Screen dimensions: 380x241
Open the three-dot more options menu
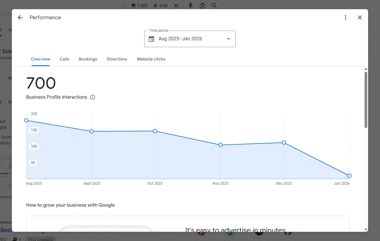coord(345,17)
